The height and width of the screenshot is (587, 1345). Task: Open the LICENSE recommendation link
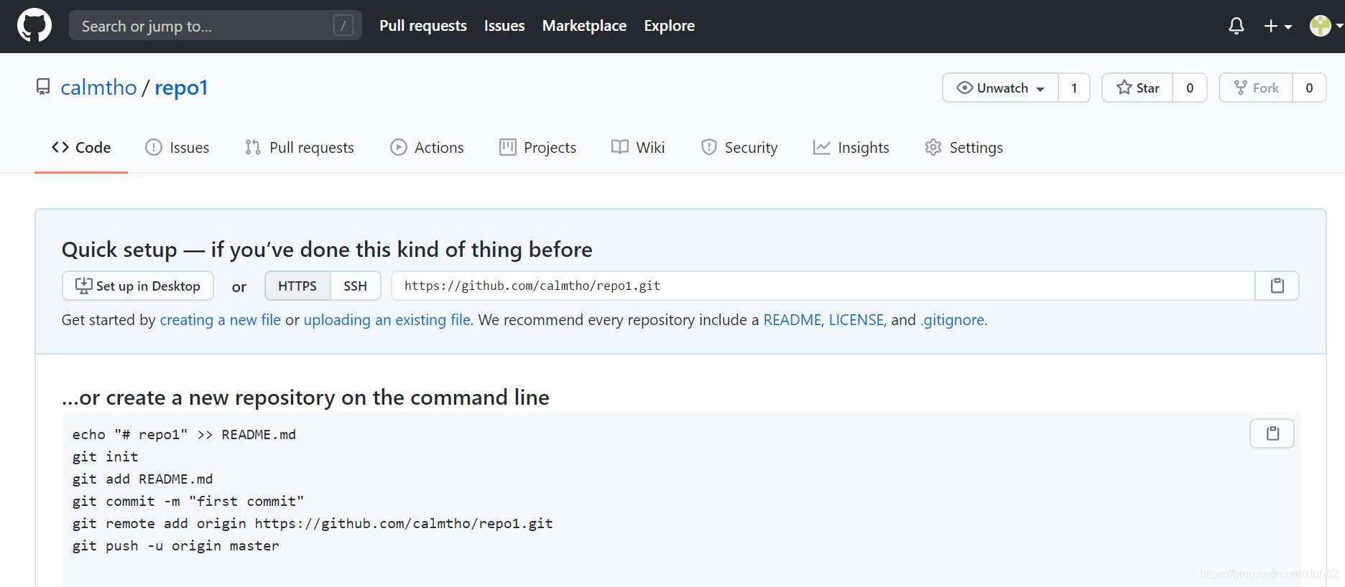tap(856, 320)
